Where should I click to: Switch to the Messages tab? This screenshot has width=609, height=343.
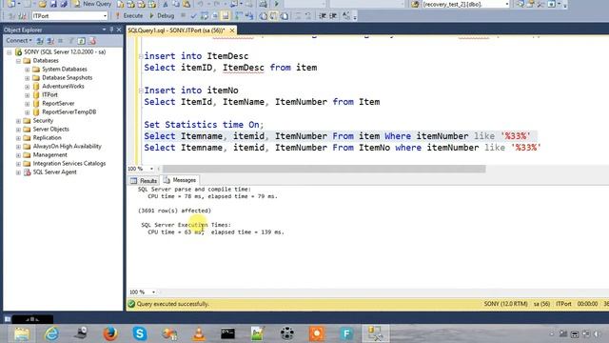click(x=180, y=180)
